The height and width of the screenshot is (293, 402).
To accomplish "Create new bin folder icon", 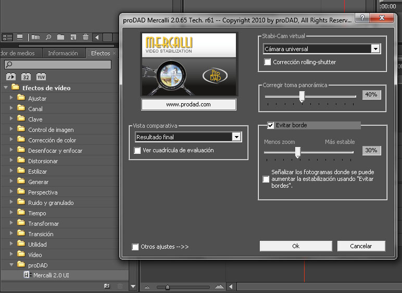I will tap(61, 38).
